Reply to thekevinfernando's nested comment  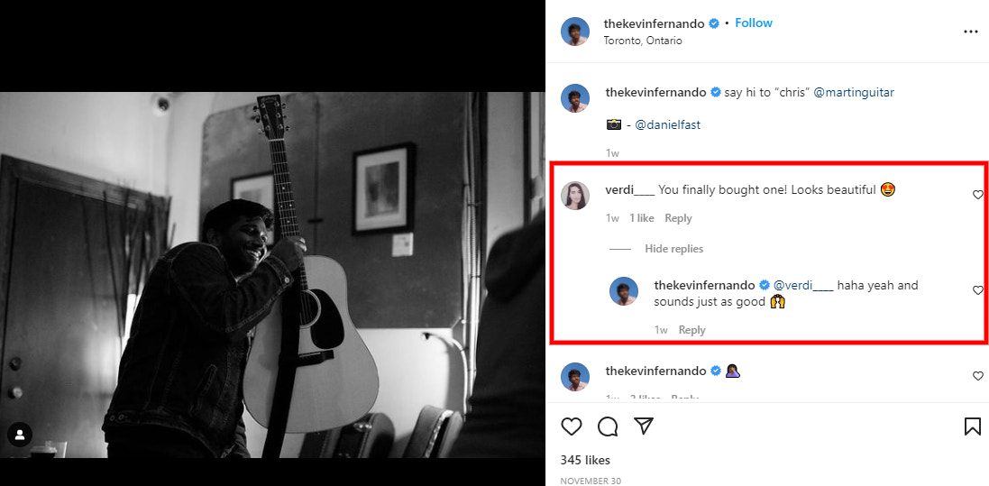pos(691,330)
